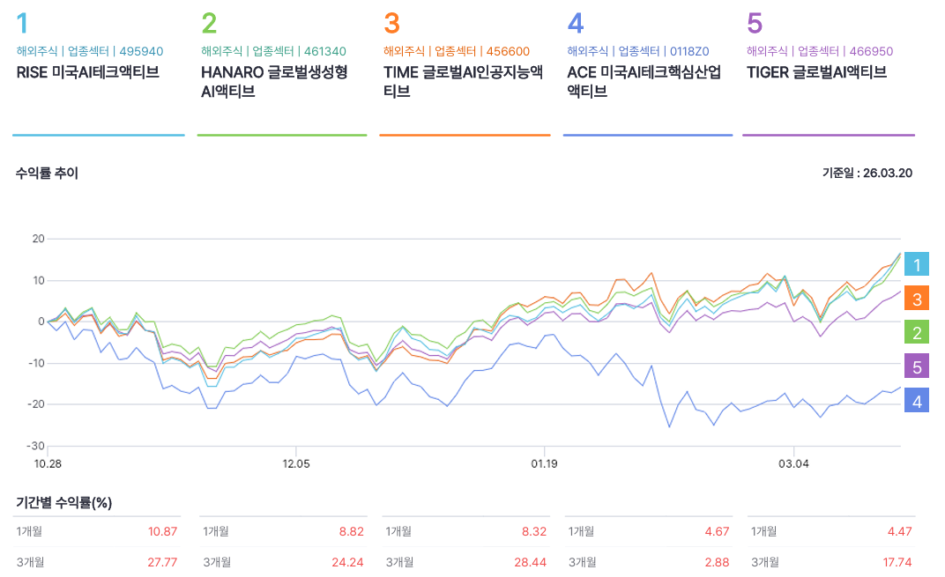Click the 수익률 추이 heading
945x577 pixels.
pyautogui.click(x=47, y=174)
